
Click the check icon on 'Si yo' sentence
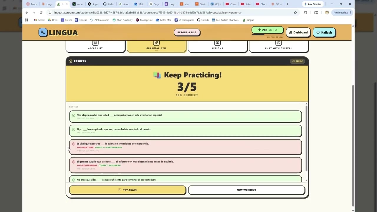coord(74,129)
